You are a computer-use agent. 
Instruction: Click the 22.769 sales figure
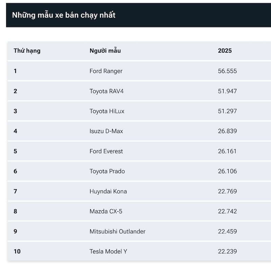tap(227, 191)
